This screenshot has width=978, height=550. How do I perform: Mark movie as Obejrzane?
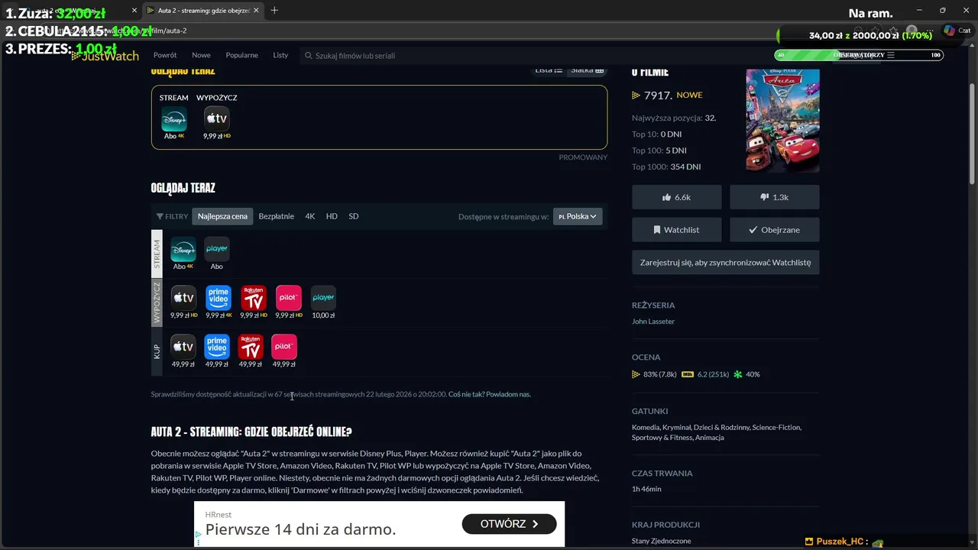774,229
